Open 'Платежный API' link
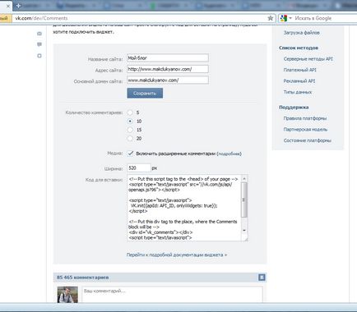 tap(299, 70)
